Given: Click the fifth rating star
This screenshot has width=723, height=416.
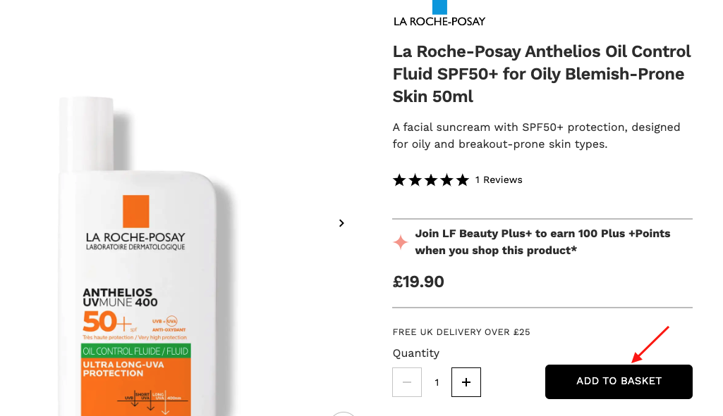Looking at the screenshot, I should pos(462,180).
